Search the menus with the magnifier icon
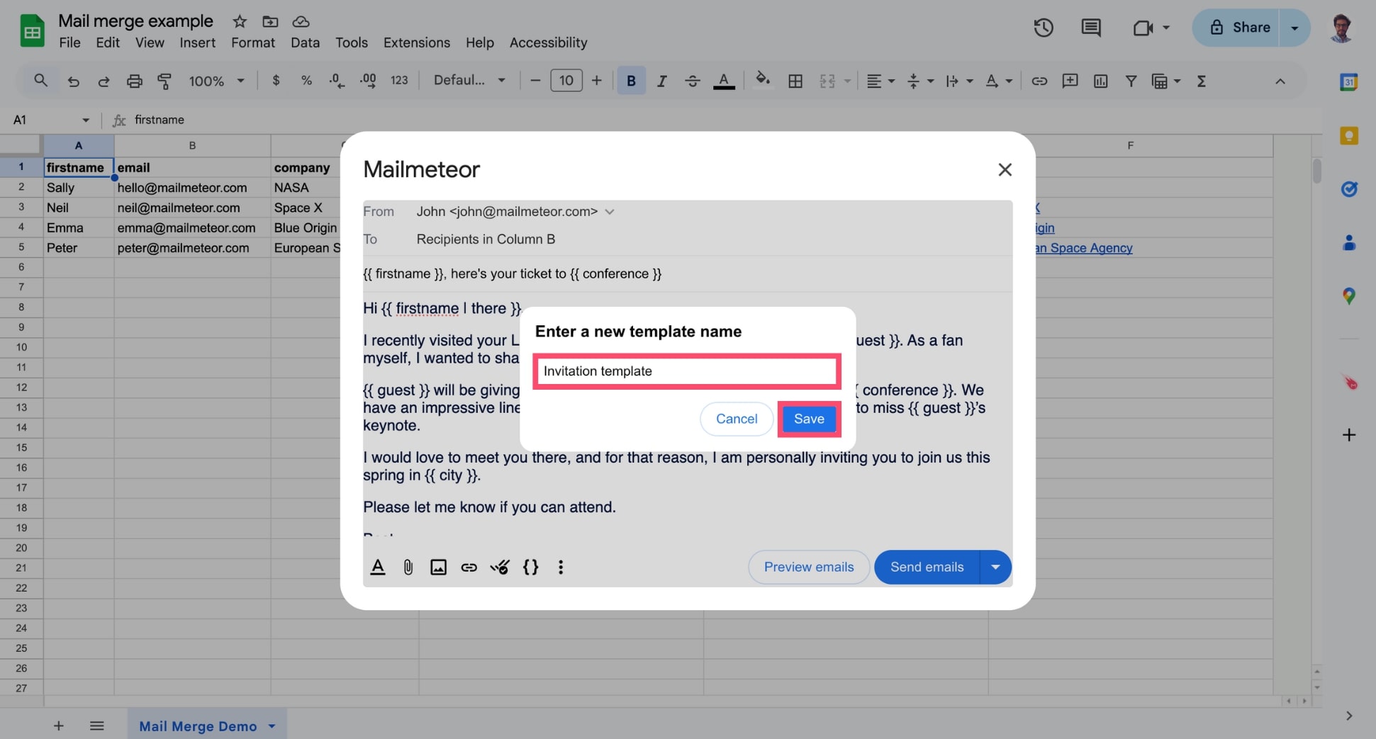Image resolution: width=1376 pixels, height=739 pixels. (40, 81)
